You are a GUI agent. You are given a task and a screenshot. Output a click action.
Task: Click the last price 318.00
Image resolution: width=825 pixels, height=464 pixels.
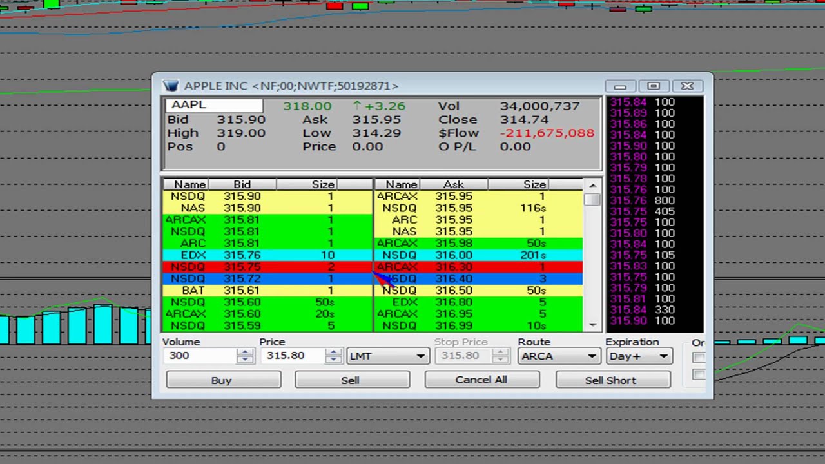[307, 106]
